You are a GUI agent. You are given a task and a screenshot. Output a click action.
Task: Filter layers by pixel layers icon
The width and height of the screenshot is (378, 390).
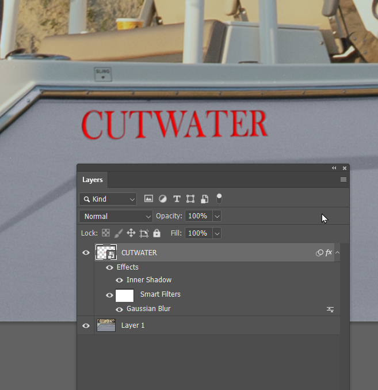click(x=148, y=199)
